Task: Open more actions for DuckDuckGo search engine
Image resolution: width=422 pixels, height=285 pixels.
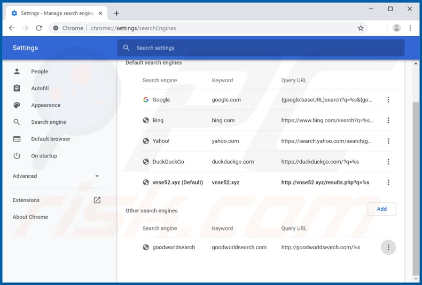Action: click(x=388, y=162)
